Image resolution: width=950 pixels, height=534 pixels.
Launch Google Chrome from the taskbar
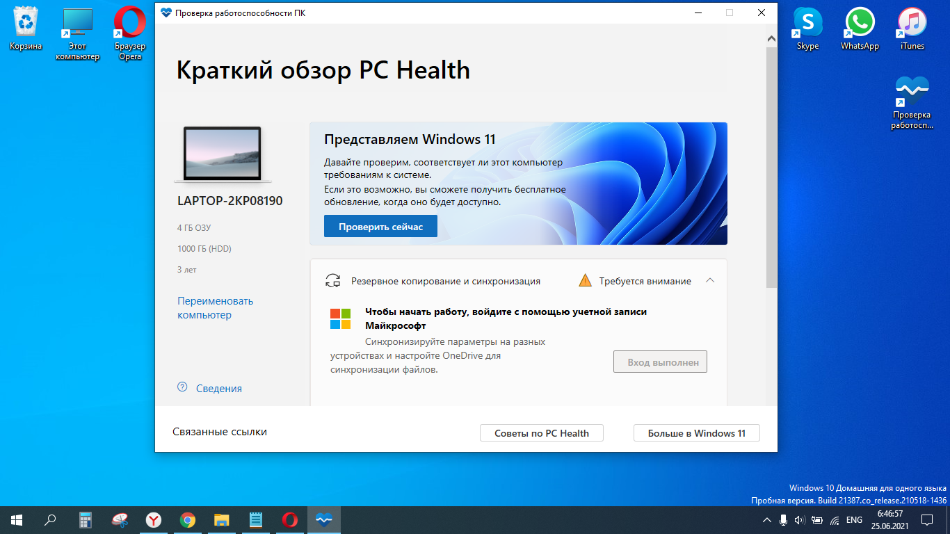tap(188, 519)
